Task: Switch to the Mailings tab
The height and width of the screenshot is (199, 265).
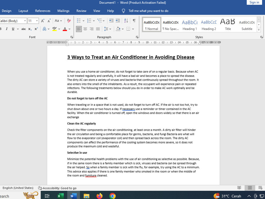Action: pos(63,11)
